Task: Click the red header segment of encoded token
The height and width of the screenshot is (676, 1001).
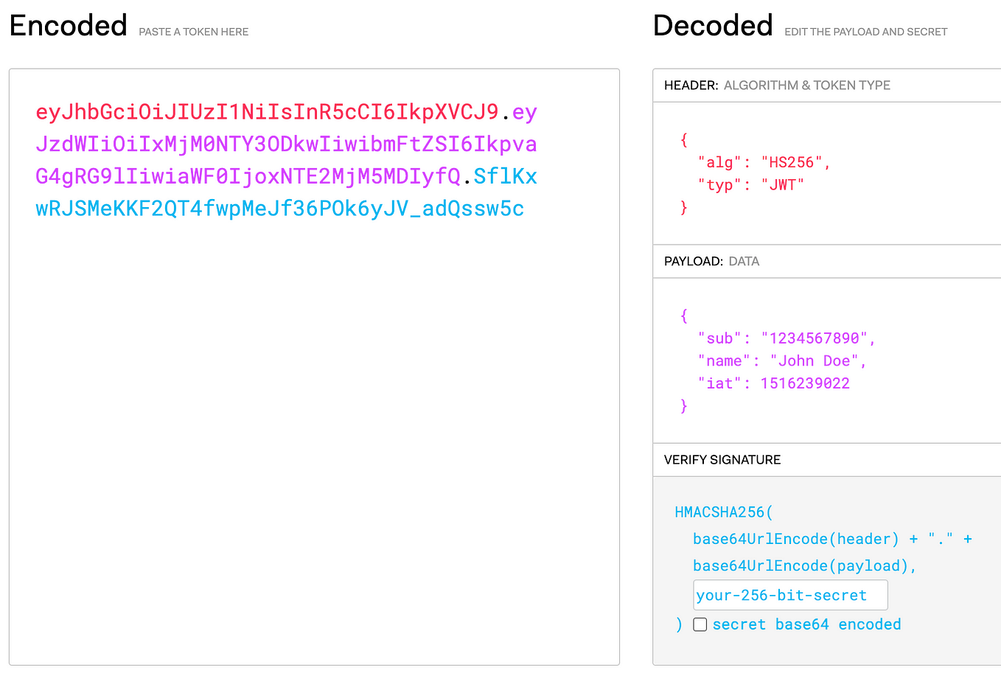Action: tap(268, 112)
